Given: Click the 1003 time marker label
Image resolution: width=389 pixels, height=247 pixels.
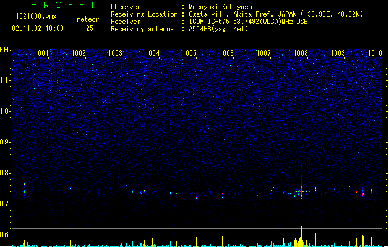Looking at the screenshot, I should [116, 53].
